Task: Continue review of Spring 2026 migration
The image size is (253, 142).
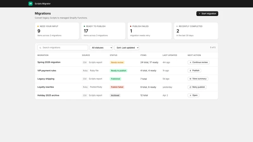Action: pyautogui.click(x=199, y=62)
